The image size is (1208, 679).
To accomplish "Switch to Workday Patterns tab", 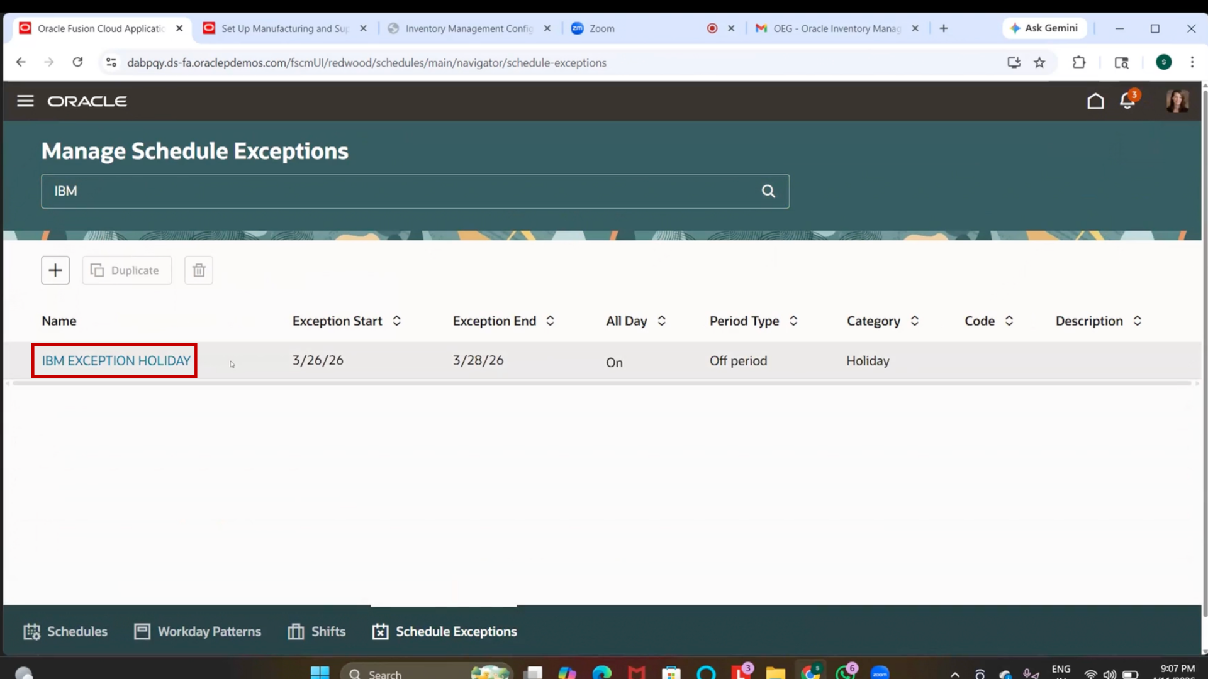I will pyautogui.click(x=198, y=631).
